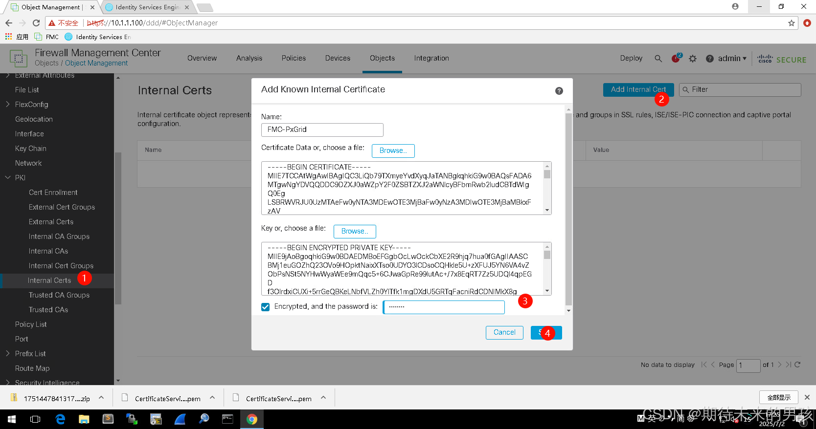Viewport: 816px width, 429px height.
Task: Select Trusted CAs in the sidebar
Action: 48,310
